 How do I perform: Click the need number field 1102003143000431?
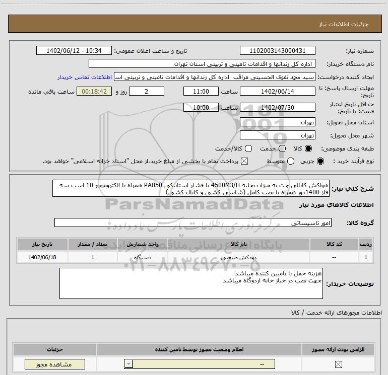tap(277, 50)
